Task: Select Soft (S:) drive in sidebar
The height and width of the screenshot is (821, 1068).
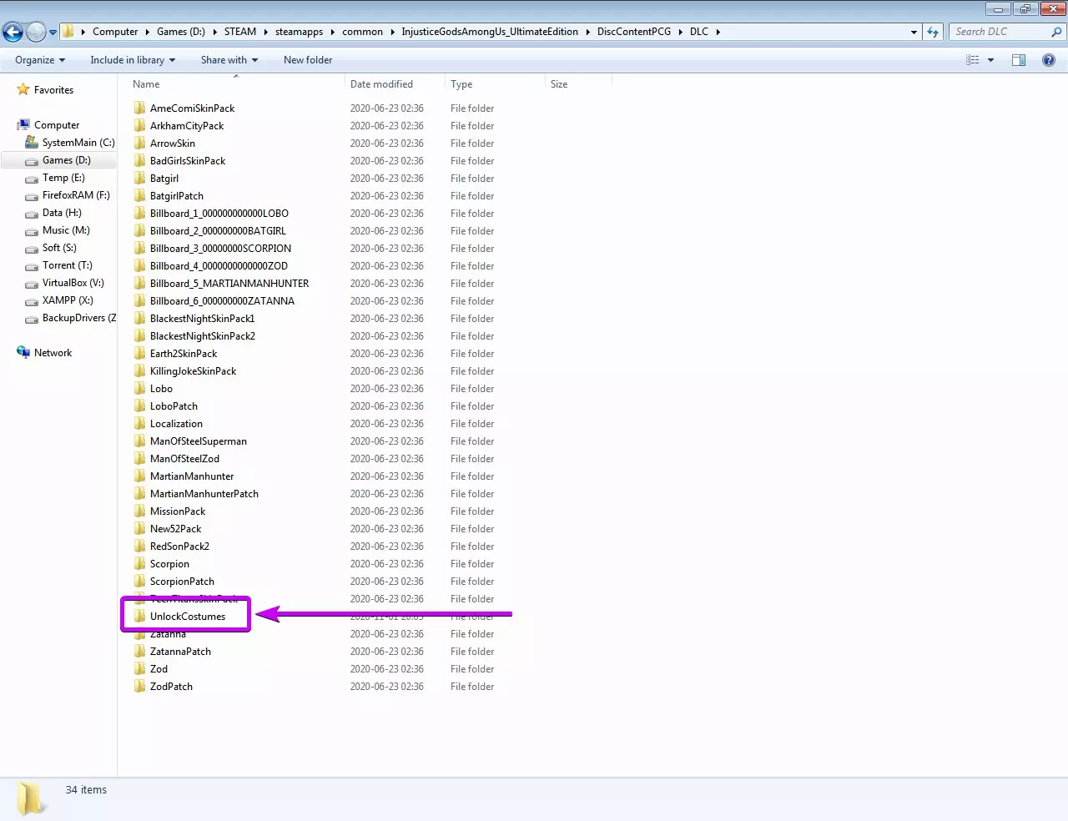Action: point(59,248)
